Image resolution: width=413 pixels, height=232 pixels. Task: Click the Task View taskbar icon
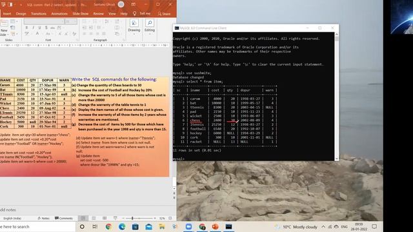coord(95,227)
